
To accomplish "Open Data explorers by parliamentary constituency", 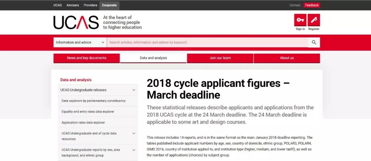I will tap(93, 101).
